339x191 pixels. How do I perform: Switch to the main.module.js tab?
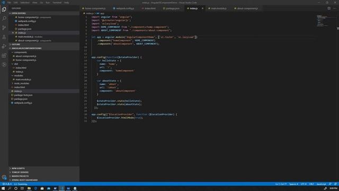[x=219, y=8]
